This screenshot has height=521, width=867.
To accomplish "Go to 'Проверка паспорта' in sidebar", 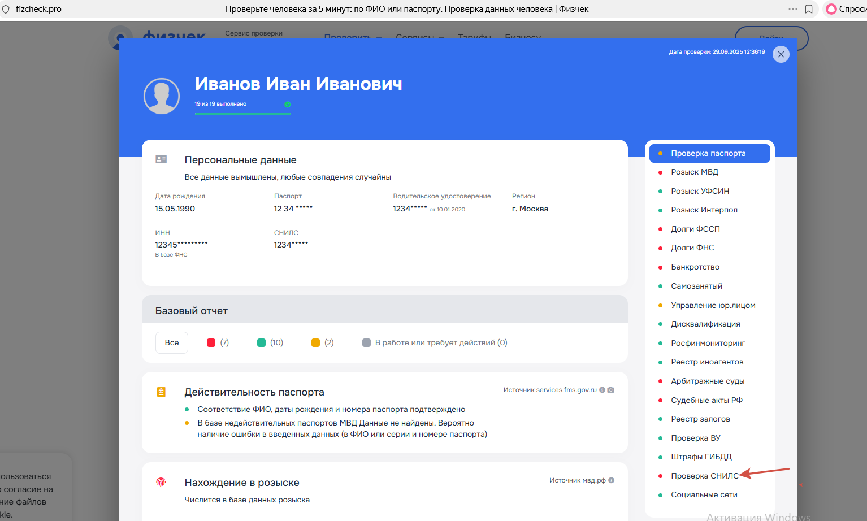I will point(708,153).
